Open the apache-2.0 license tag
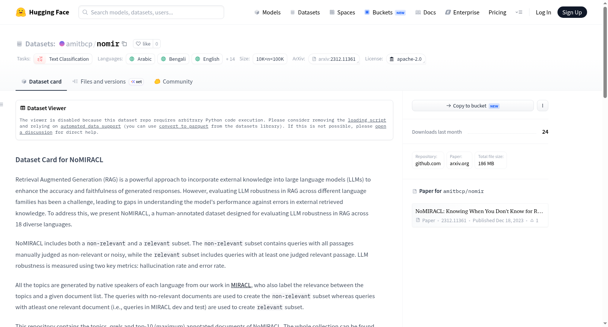 pyautogui.click(x=406, y=59)
